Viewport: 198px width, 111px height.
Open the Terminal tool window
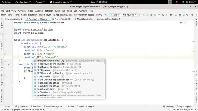tap(36, 106)
